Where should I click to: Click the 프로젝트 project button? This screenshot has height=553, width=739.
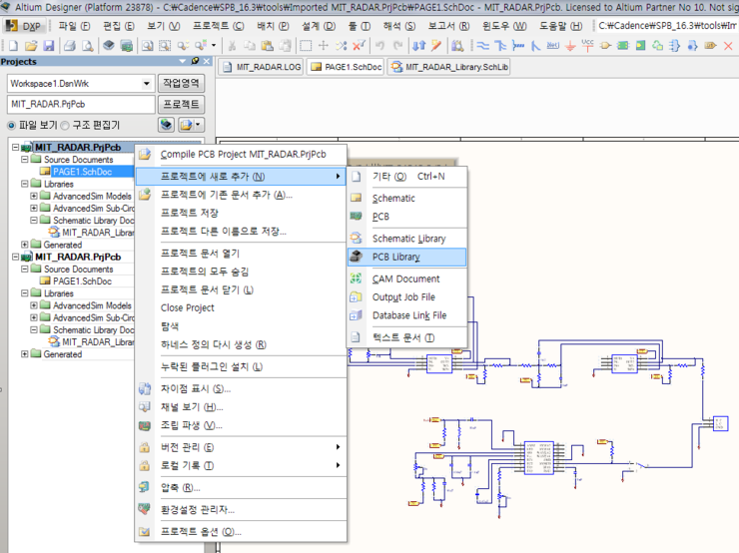point(182,104)
